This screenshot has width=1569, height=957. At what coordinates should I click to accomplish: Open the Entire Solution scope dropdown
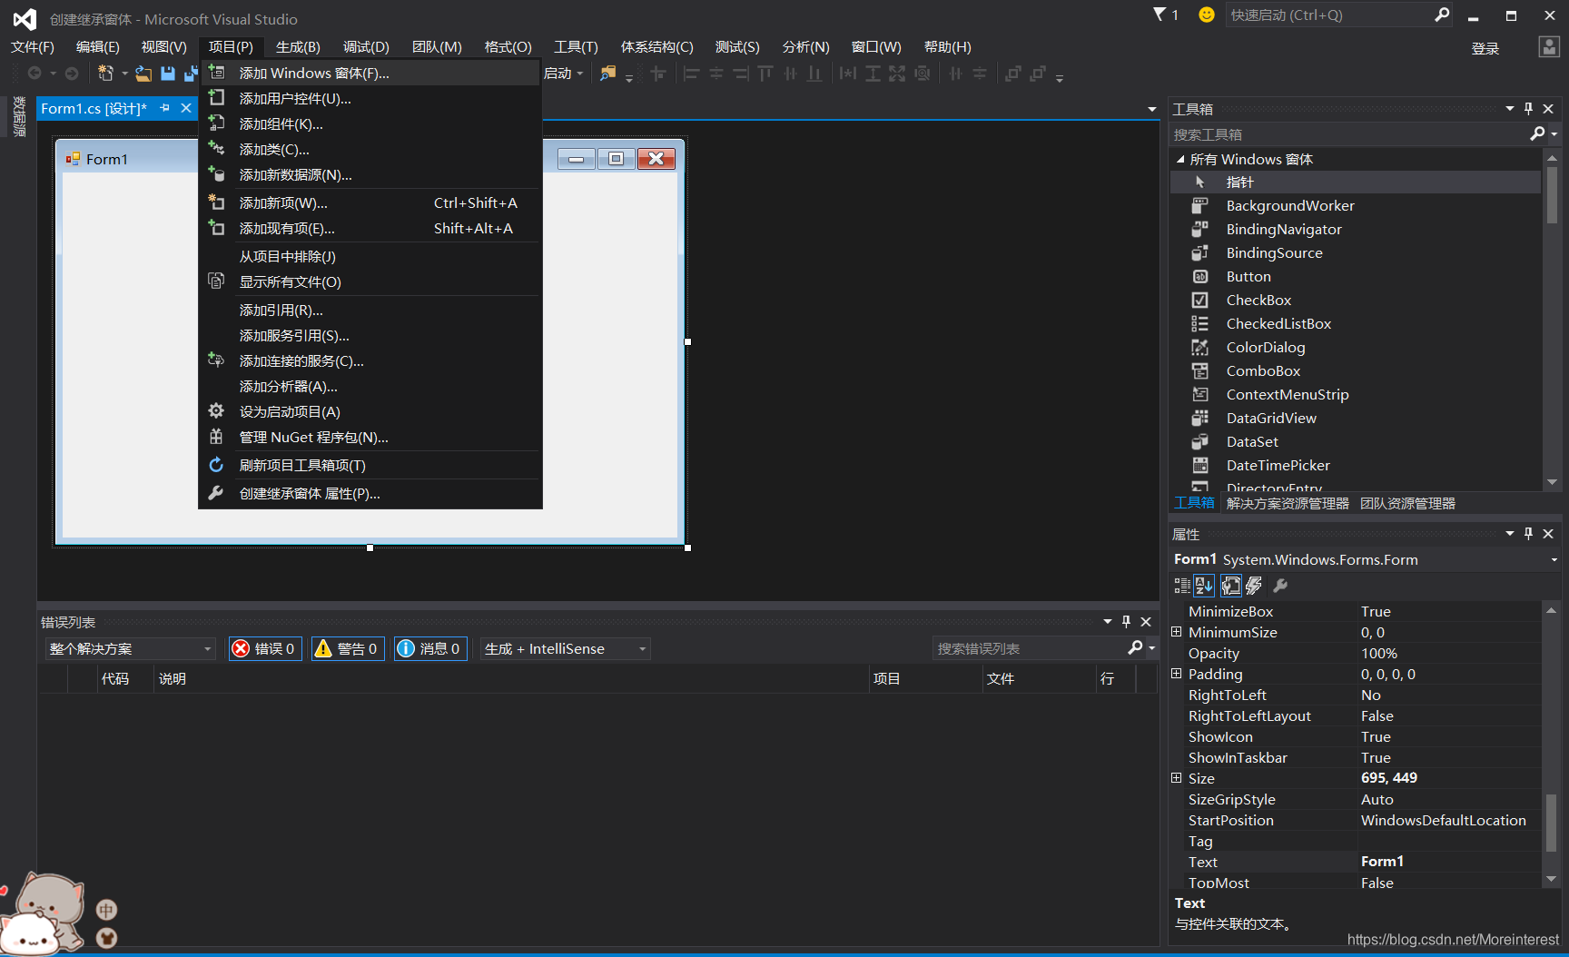(x=130, y=648)
